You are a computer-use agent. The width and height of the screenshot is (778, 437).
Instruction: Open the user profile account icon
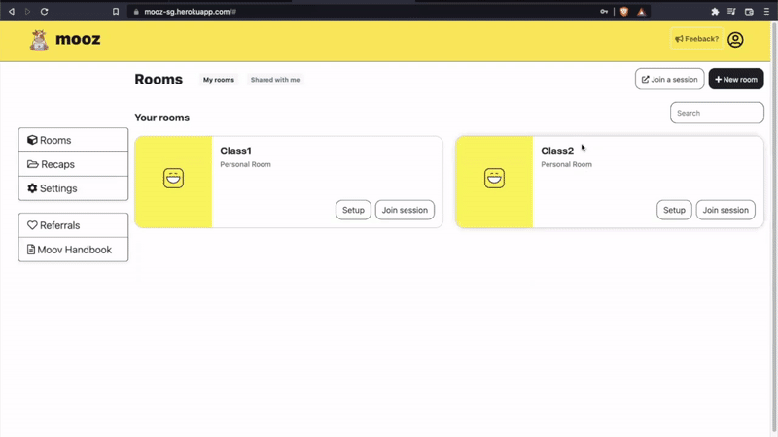click(x=735, y=40)
